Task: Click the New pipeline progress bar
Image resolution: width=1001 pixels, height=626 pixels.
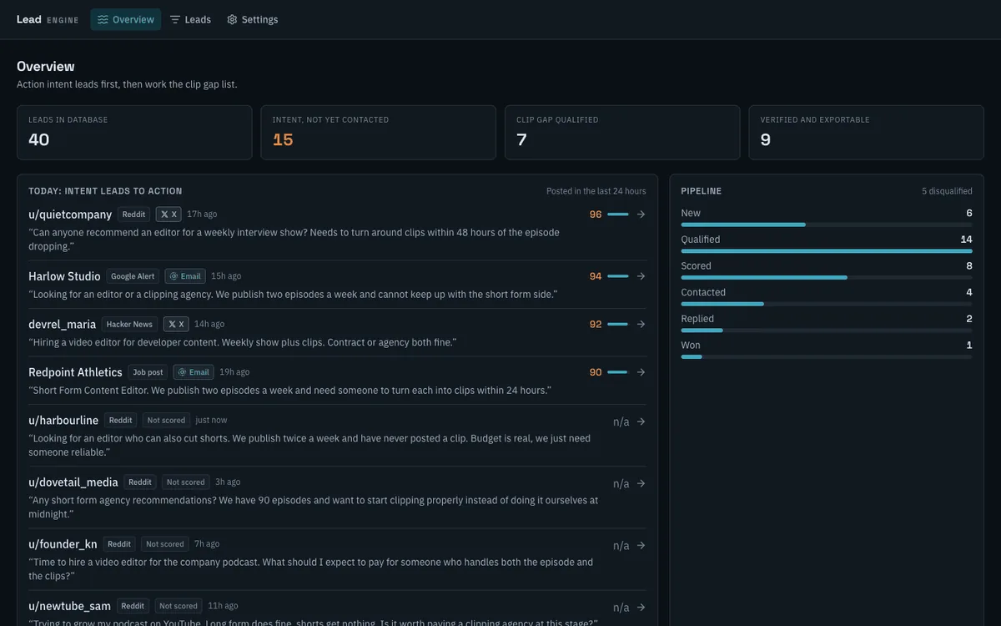Action: (x=827, y=225)
